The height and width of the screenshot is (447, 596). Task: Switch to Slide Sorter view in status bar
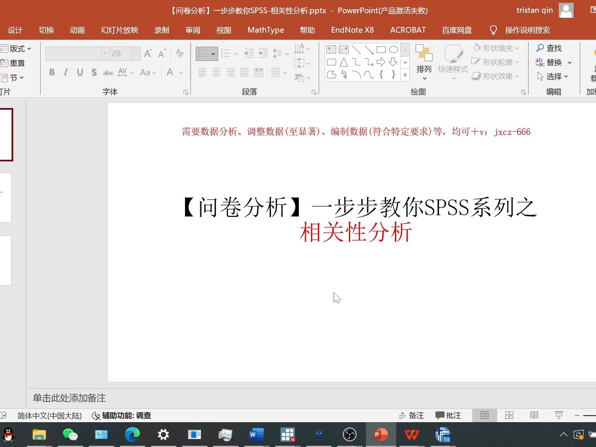[509, 415]
